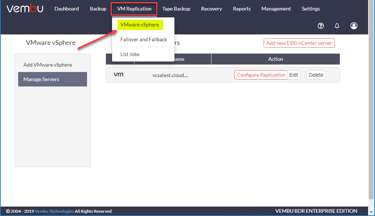Select Manage Servers sidebar item
This screenshot has height=216, width=375.
53,79
